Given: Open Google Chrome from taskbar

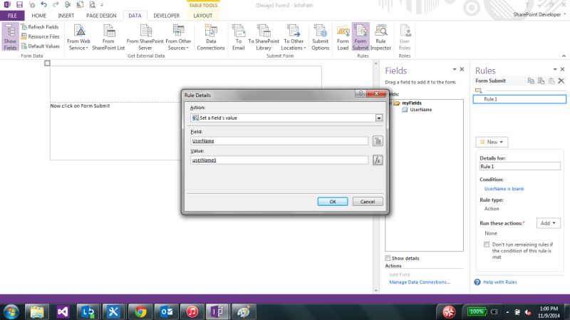Looking at the screenshot, I should 140,311.
